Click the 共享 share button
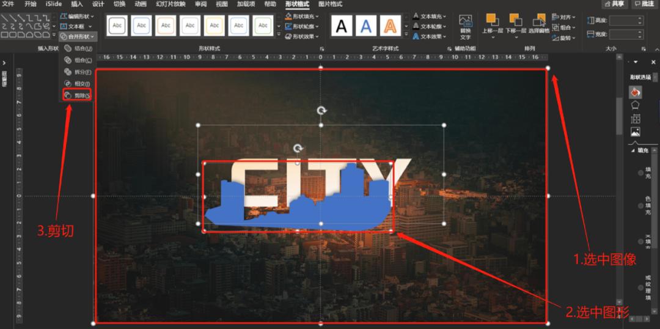 (x=614, y=4)
